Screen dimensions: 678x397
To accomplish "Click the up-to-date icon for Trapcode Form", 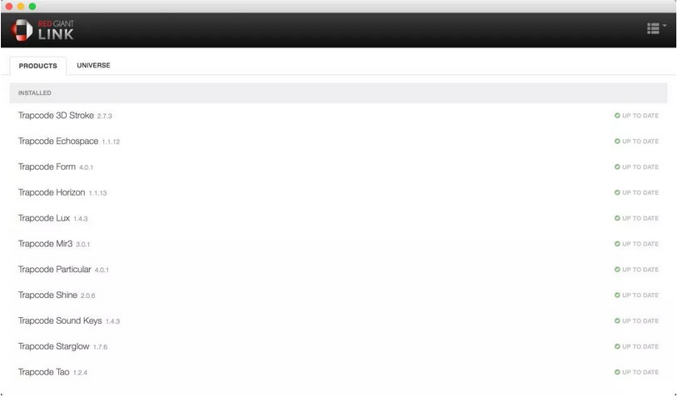I will 617,166.
